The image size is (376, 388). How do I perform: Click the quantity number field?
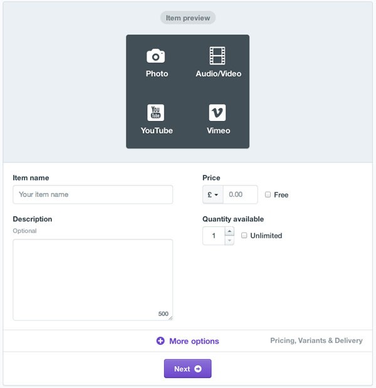pos(214,236)
